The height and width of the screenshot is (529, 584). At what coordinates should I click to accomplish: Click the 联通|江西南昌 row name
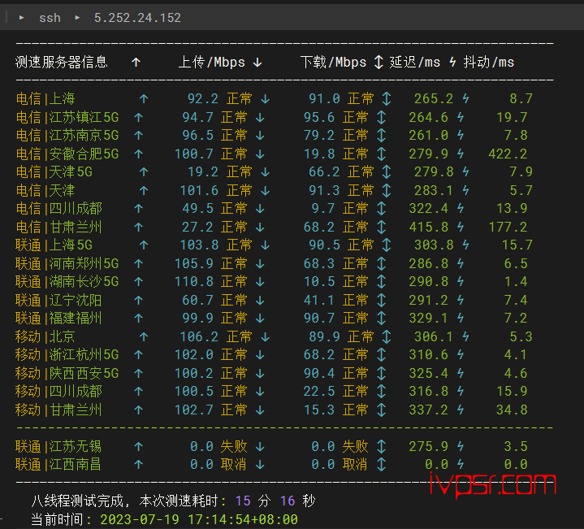pos(58,464)
